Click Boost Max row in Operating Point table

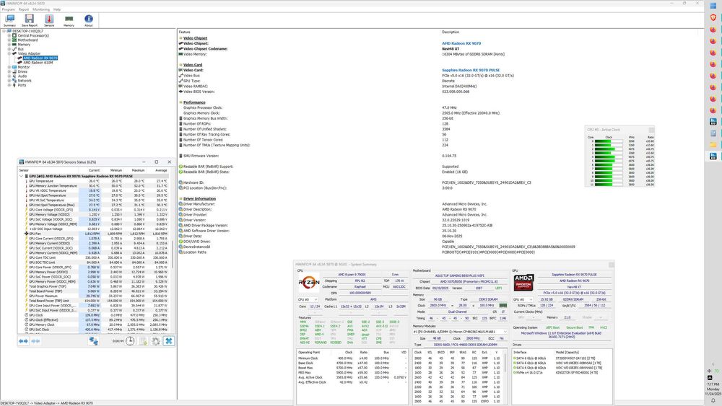tap(352, 368)
